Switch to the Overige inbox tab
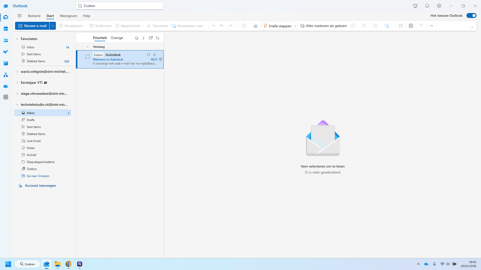Screen dimensions: 481x270 click(x=117, y=38)
